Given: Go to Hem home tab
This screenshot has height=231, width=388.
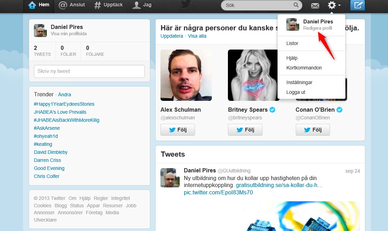Looking at the screenshot, I should (x=38, y=5).
